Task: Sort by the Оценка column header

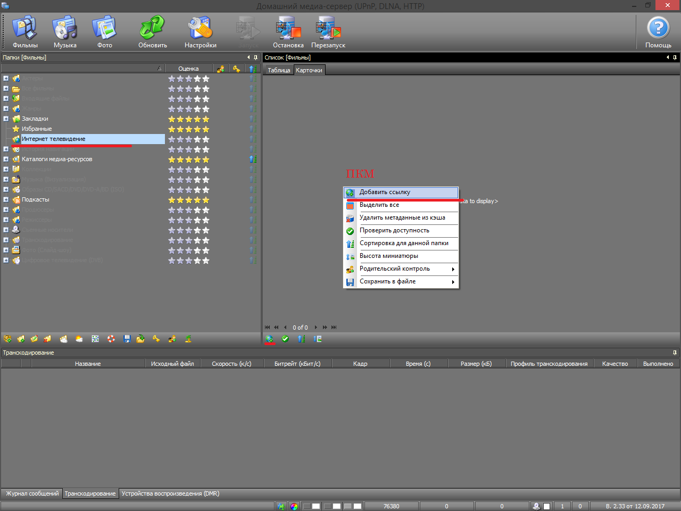Action: 188,69
